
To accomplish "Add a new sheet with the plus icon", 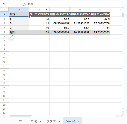I will click(x=12, y=121).
